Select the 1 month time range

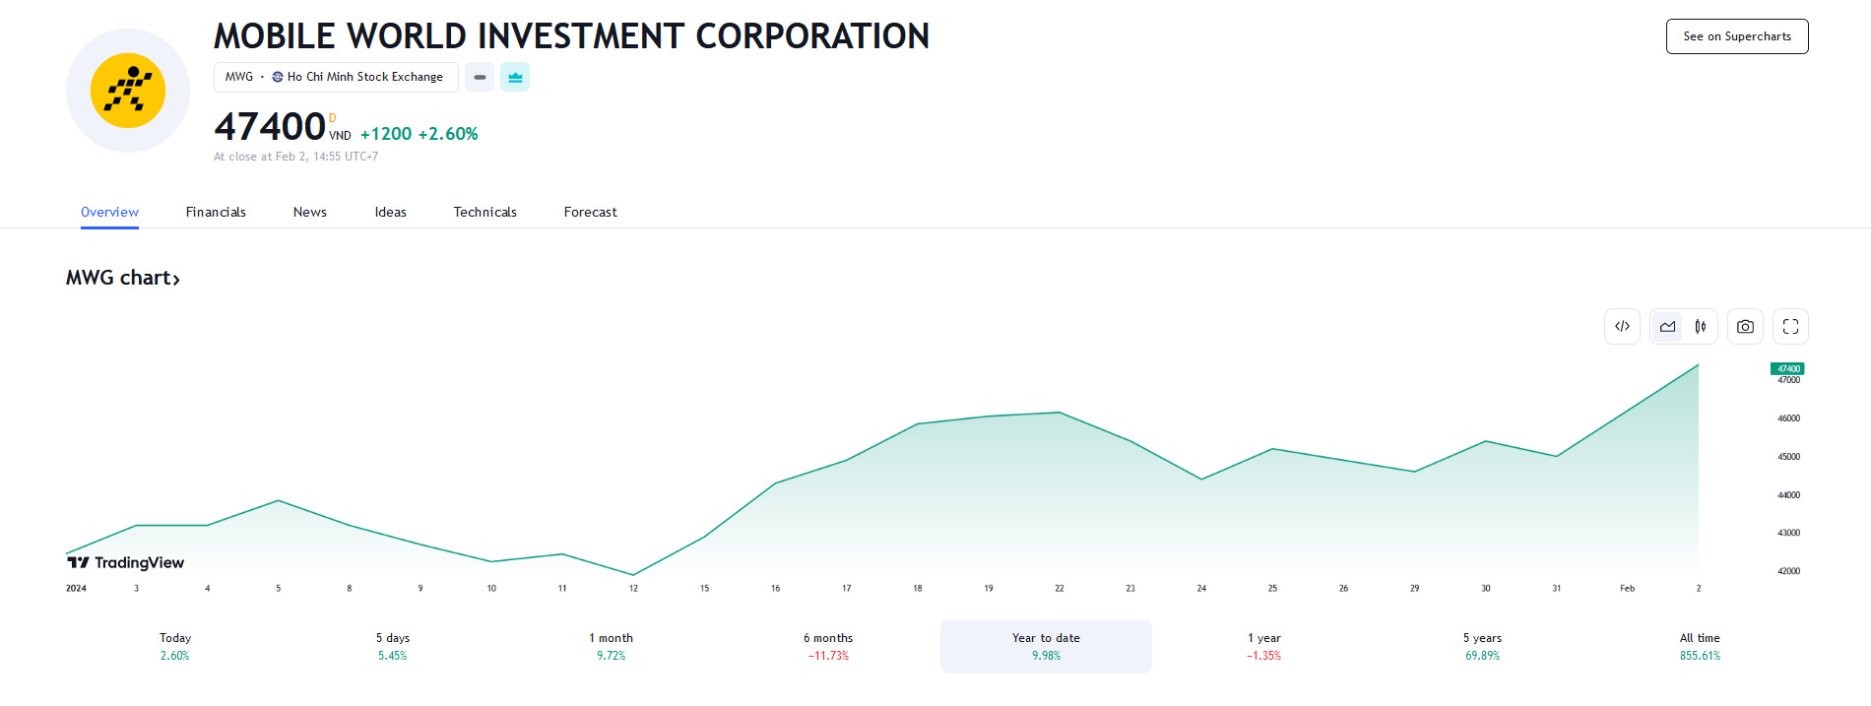tap(611, 646)
